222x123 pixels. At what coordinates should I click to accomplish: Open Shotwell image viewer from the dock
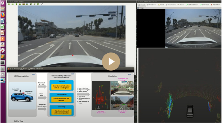3,80
